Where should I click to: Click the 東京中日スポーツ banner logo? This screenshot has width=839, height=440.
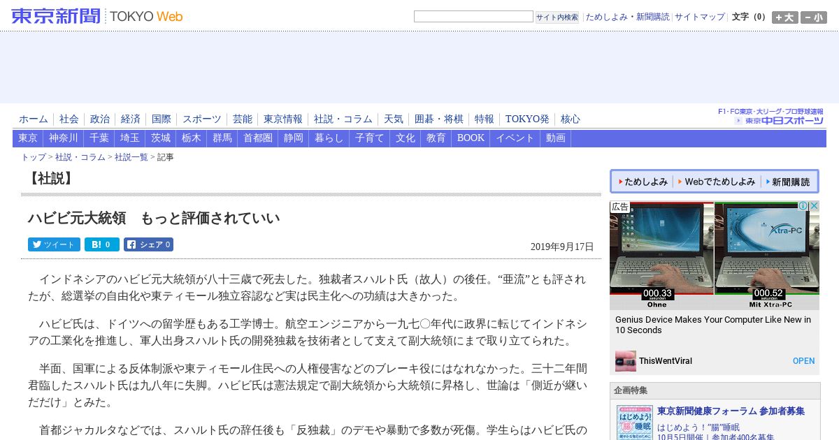[771, 117]
